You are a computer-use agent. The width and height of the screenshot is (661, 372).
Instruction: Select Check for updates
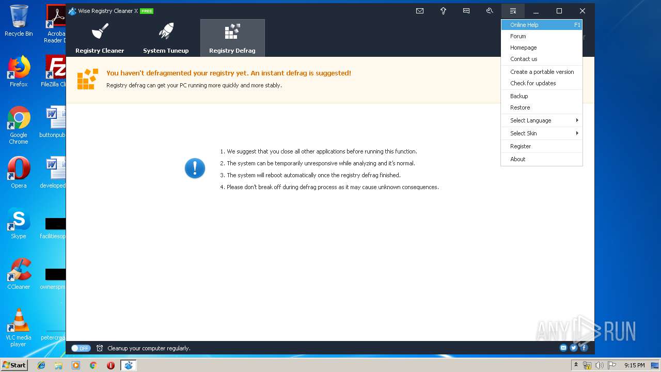(x=542, y=83)
